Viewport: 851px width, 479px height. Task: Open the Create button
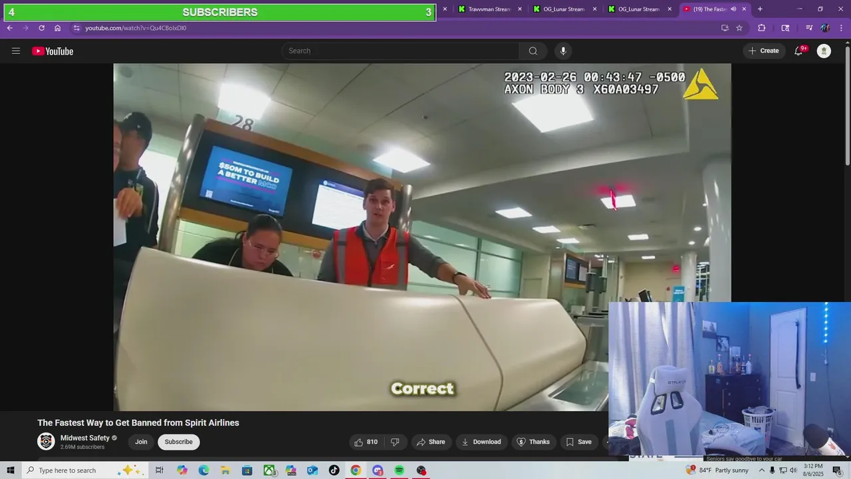(x=764, y=51)
